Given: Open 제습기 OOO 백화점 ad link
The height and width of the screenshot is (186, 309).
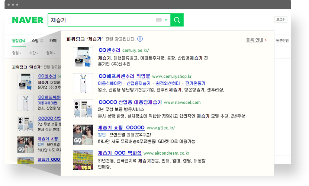Looking at the screenshot, I should 120,153.
